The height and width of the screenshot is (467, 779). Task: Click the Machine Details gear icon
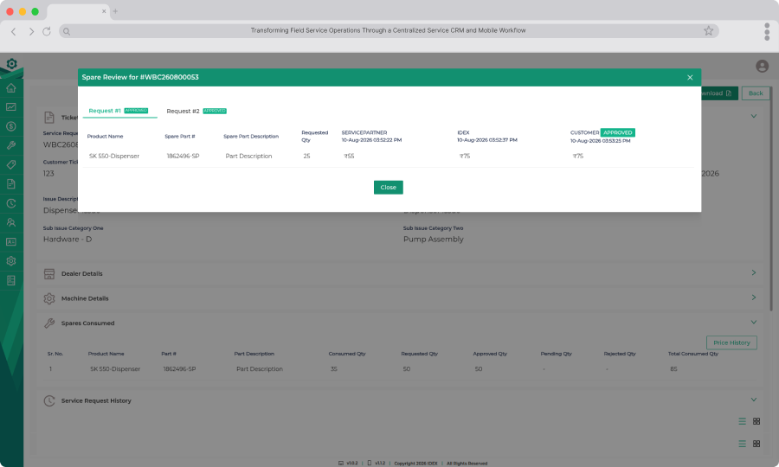coord(49,298)
